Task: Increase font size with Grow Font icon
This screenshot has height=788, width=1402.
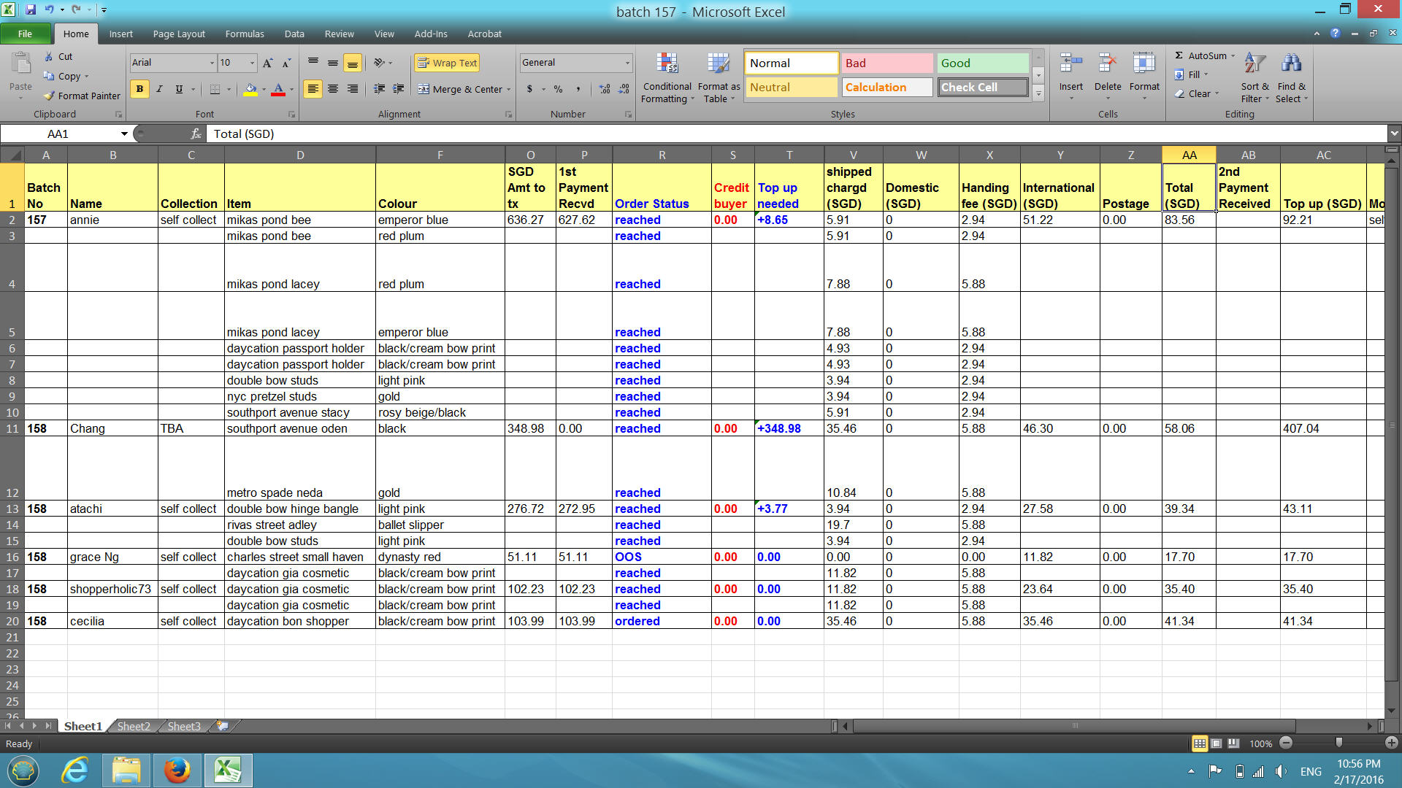Action: pos(268,63)
